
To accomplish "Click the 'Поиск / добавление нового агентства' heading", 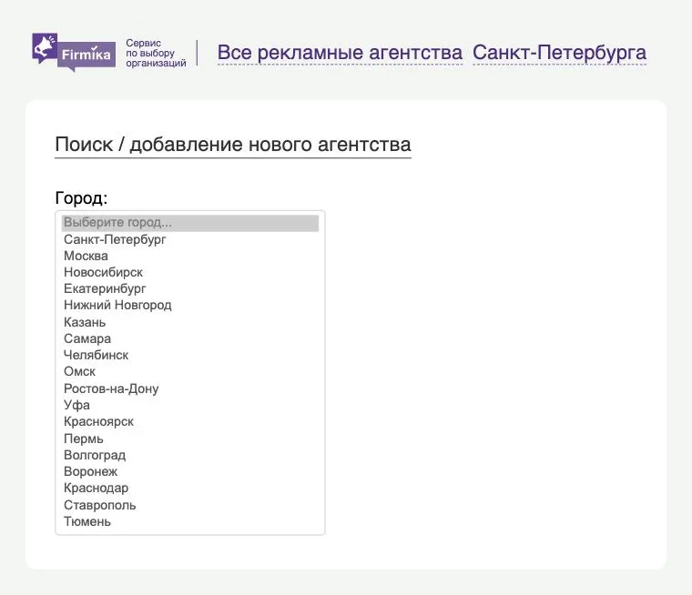I will pos(233,145).
